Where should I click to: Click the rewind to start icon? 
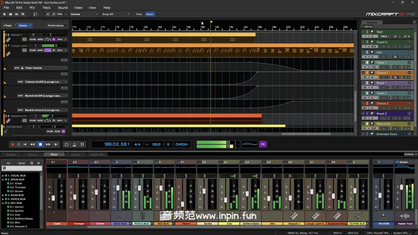[25, 144]
